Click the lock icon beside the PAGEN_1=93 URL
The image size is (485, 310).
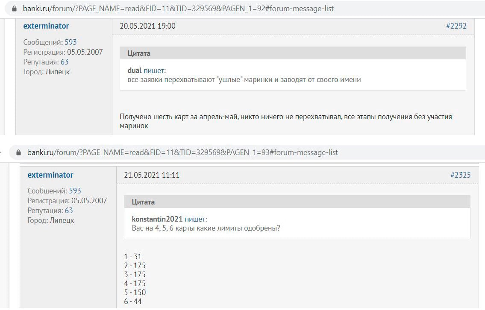pyautogui.click(x=18, y=152)
